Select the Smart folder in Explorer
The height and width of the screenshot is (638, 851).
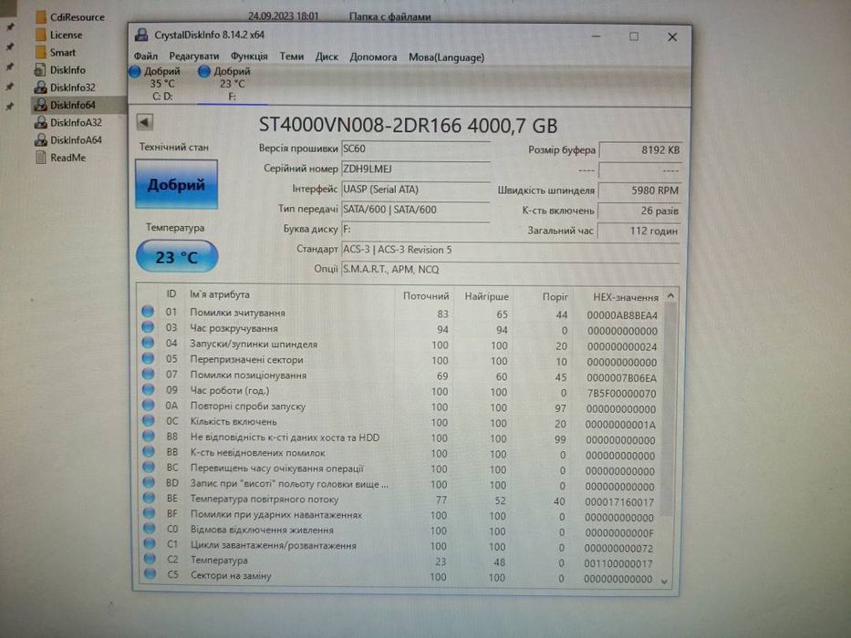(x=56, y=53)
